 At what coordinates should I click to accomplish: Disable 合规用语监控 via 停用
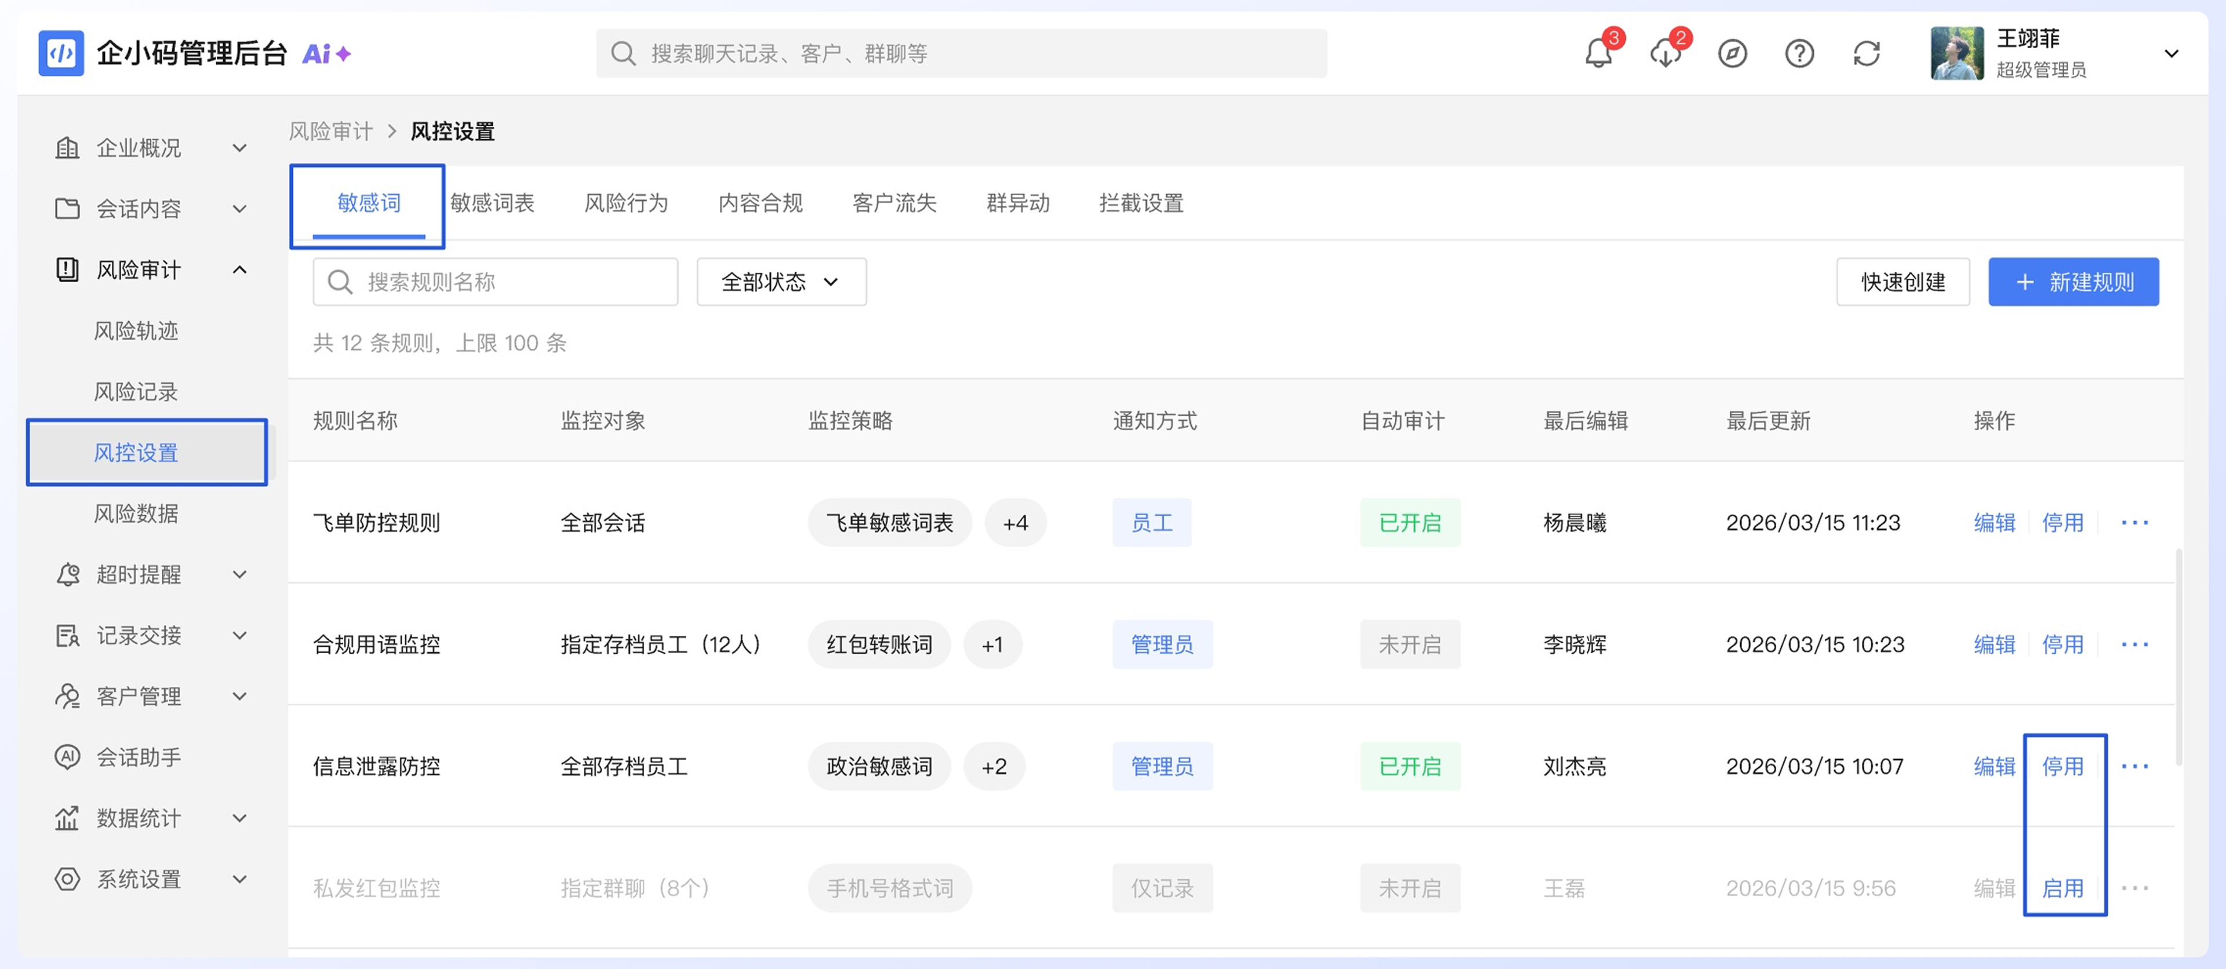(2063, 644)
